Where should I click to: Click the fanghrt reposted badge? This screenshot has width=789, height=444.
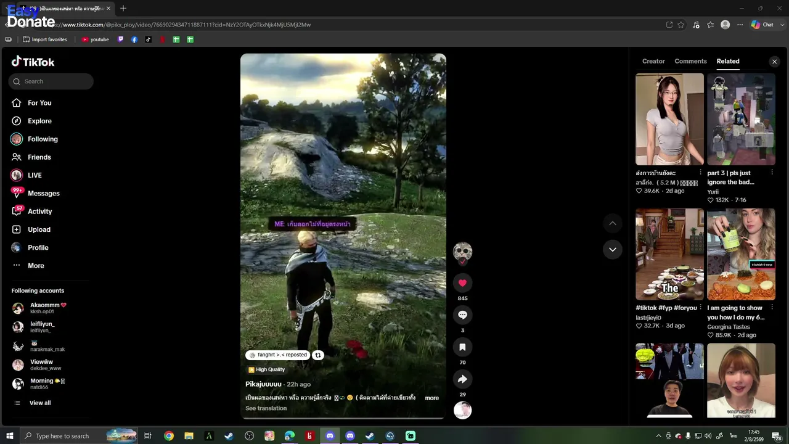278,355
